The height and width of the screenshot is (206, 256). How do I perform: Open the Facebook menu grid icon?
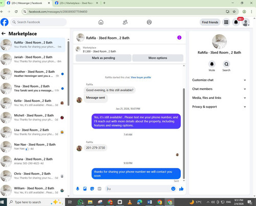(x=226, y=22)
